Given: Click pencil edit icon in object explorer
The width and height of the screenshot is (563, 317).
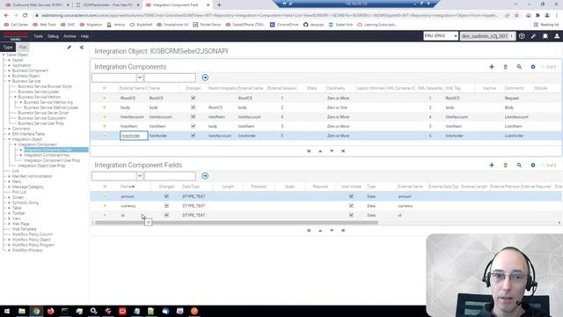Looking at the screenshot, I should (x=69, y=47).
